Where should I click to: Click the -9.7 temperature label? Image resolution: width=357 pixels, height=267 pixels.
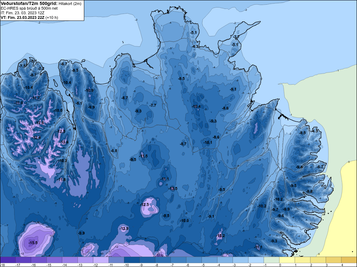275,210
